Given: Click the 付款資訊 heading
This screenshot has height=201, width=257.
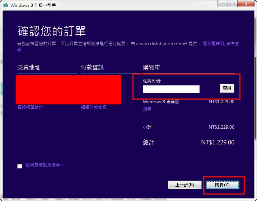Looking at the screenshot, I should (x=92, y=67).
